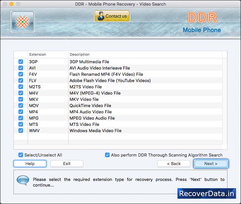Click the M2TS extension name
Viewport: 241px width, 204px height.
(x=35, y=87)
